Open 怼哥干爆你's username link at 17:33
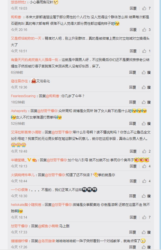161x250 pixels. 19,226
